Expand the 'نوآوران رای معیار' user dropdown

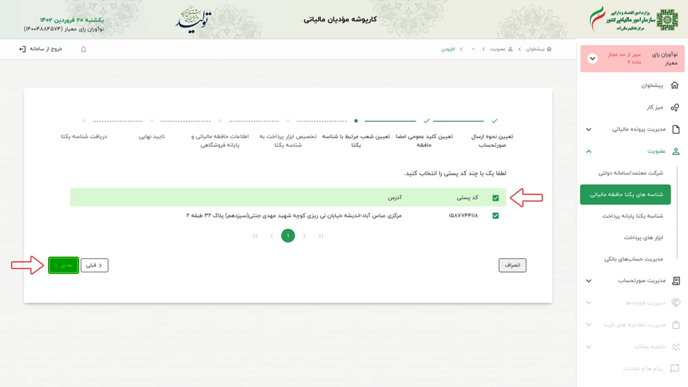tap(592, 59)
